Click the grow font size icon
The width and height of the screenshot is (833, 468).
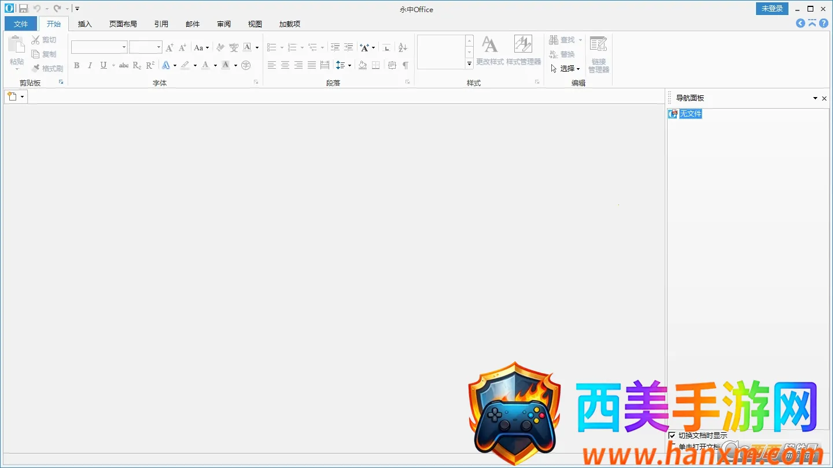(x=169, y=47)
